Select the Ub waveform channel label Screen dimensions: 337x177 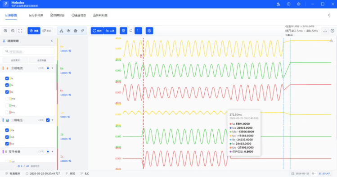pyautogui.click(x=62, y=68)
